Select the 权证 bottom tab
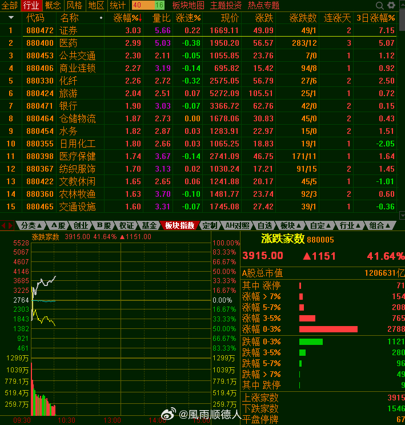Image resolution: width=405 pixels, height=425 pixels. pyautogui.click(x=126, y=225)
